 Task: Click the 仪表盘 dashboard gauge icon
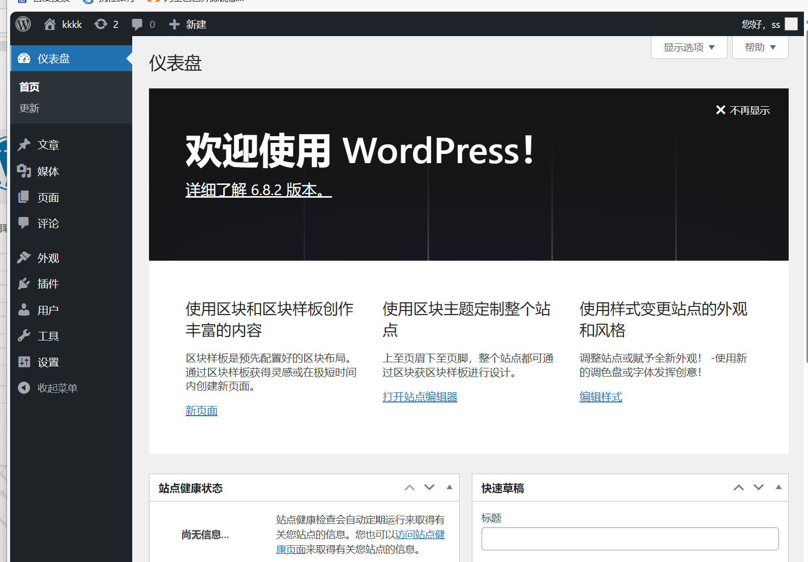click(24, 58)
